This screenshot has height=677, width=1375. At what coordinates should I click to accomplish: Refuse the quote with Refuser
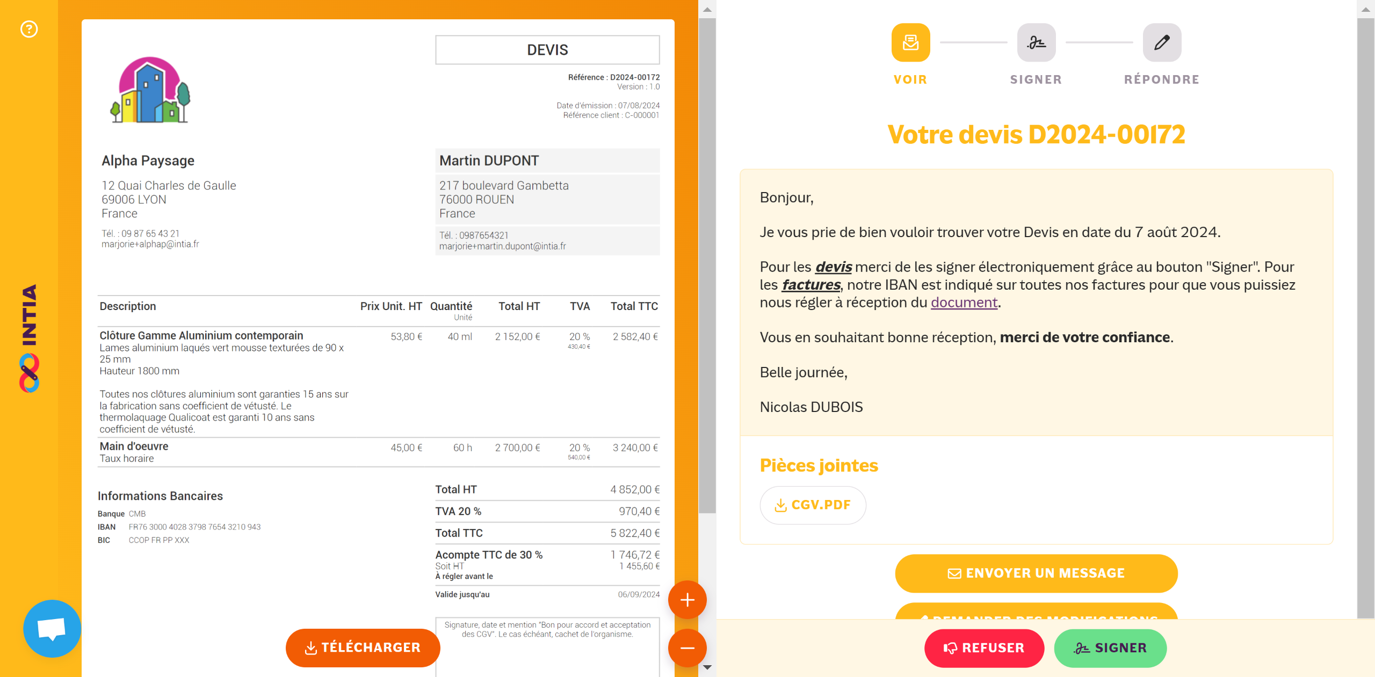pos(984,648)
